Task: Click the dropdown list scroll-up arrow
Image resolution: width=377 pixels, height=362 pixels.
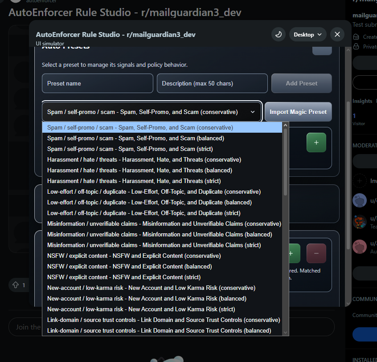Action: click(285, 125)
